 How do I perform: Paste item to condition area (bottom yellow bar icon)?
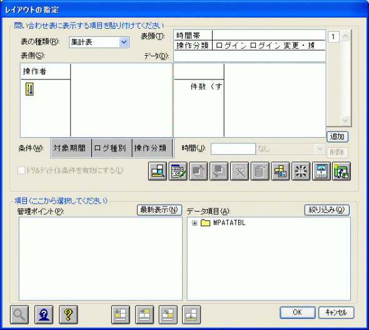tap(191, 315)
